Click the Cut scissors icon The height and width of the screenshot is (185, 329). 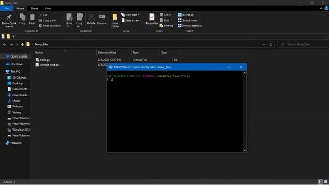[40, 15]
